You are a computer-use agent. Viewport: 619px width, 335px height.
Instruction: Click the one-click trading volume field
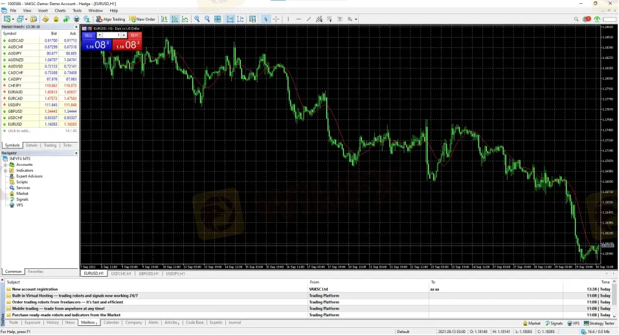[x=111, y=35]
